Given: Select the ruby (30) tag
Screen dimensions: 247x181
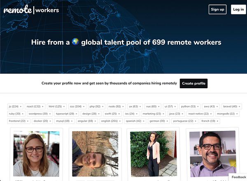Looking at the screenshot, I should 16,114.
